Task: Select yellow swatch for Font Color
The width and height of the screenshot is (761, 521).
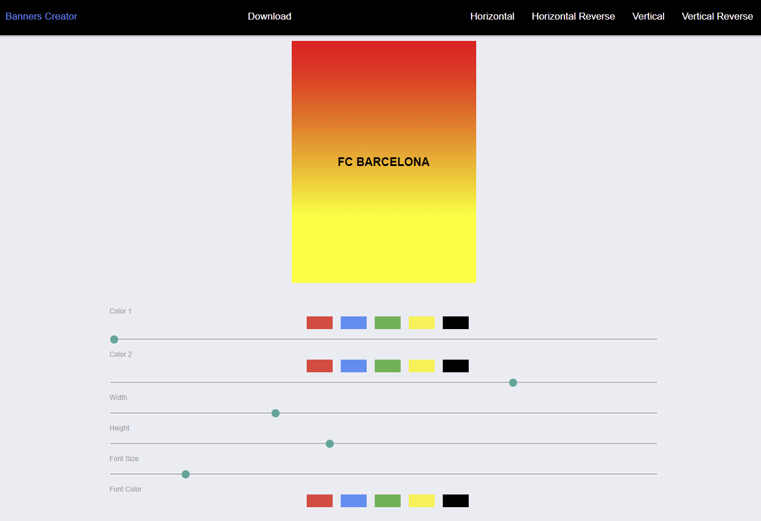Action: [421, 500]
